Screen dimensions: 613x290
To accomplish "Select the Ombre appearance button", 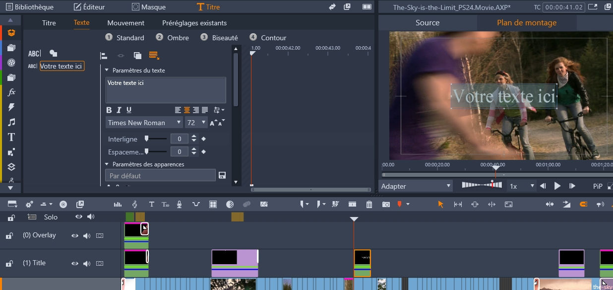I will (x=172, y=38).
